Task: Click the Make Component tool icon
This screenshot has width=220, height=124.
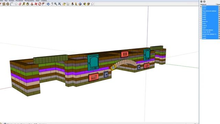Action: point(16,4)
